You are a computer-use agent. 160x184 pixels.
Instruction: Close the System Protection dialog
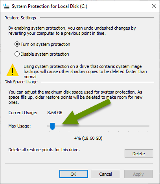[154, 6]
